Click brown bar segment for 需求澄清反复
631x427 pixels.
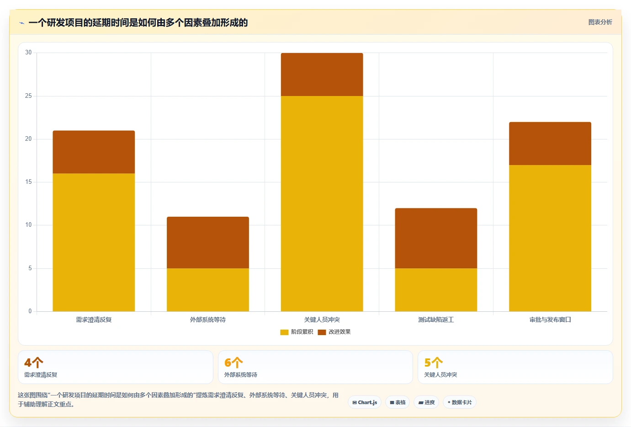[94, 152]
